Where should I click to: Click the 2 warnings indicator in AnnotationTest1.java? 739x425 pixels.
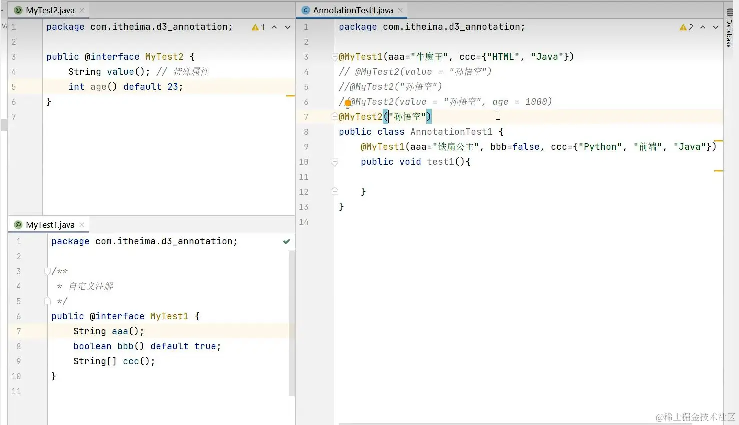point(687,27)
